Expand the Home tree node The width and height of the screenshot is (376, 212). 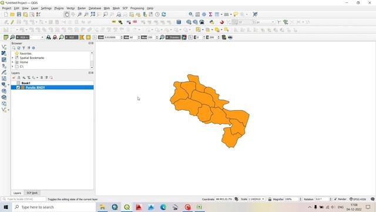coord(13,62)
